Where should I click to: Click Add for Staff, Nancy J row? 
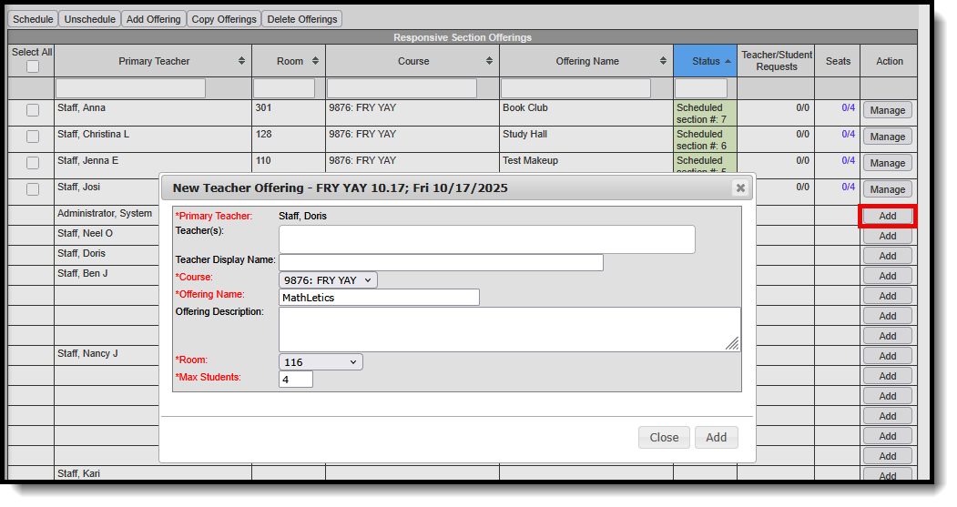pyautogui.click(x=888, y=356)
